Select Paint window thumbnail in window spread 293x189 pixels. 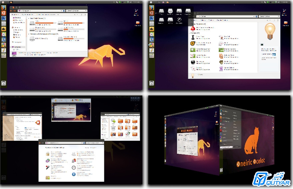point(71,110)
